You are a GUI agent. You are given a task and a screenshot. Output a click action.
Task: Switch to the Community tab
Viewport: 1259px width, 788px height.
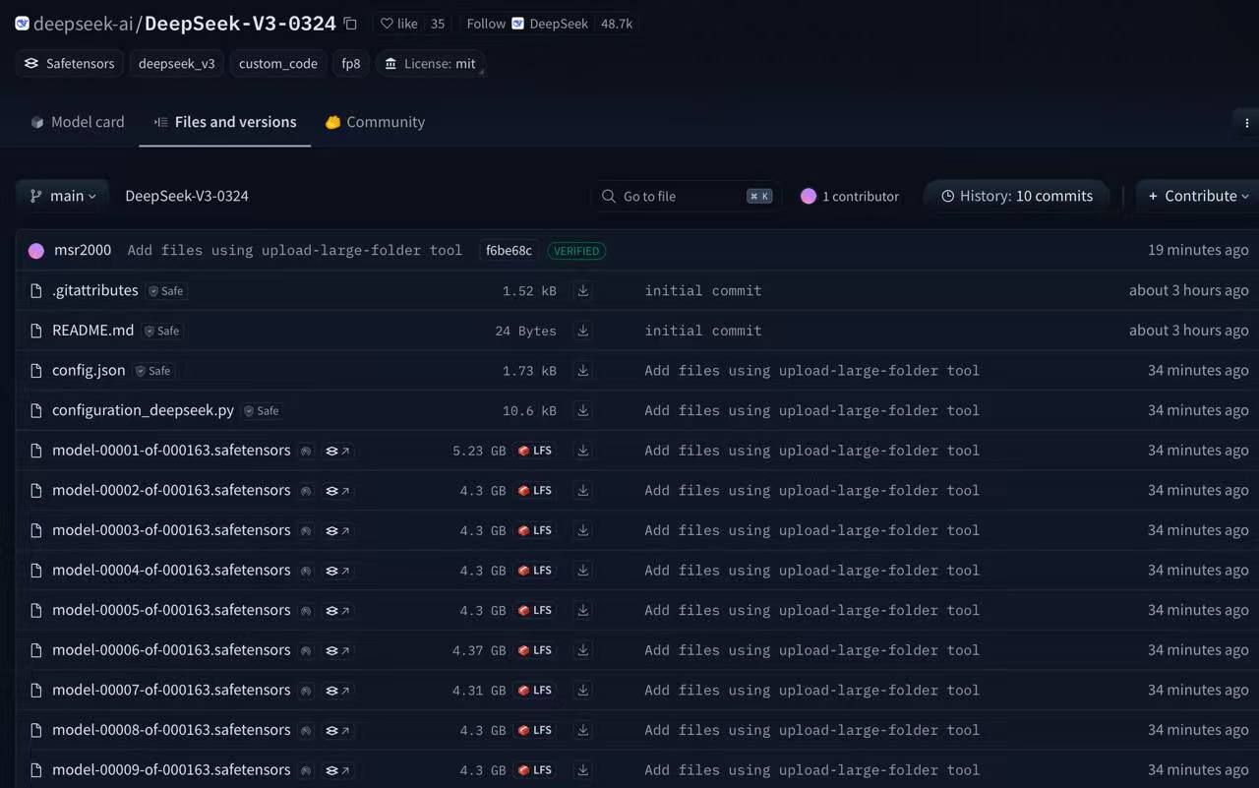point(375,122)
